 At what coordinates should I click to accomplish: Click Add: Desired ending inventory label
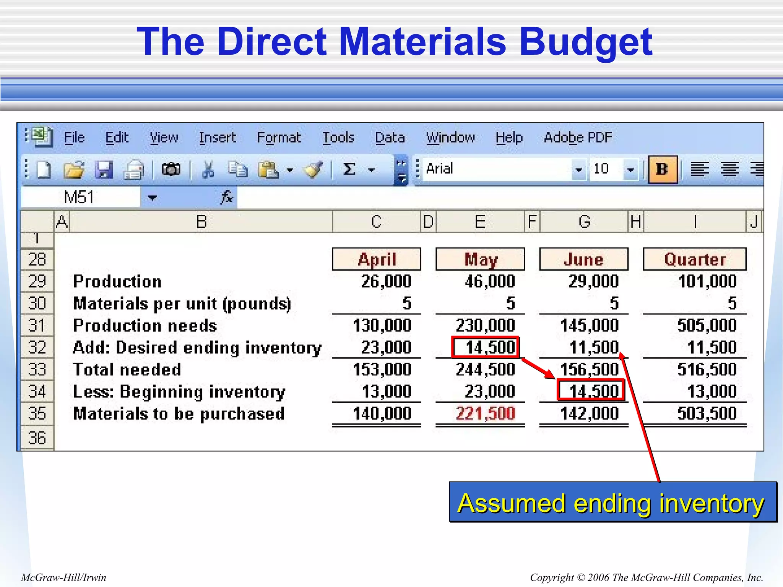click(197, 348)
